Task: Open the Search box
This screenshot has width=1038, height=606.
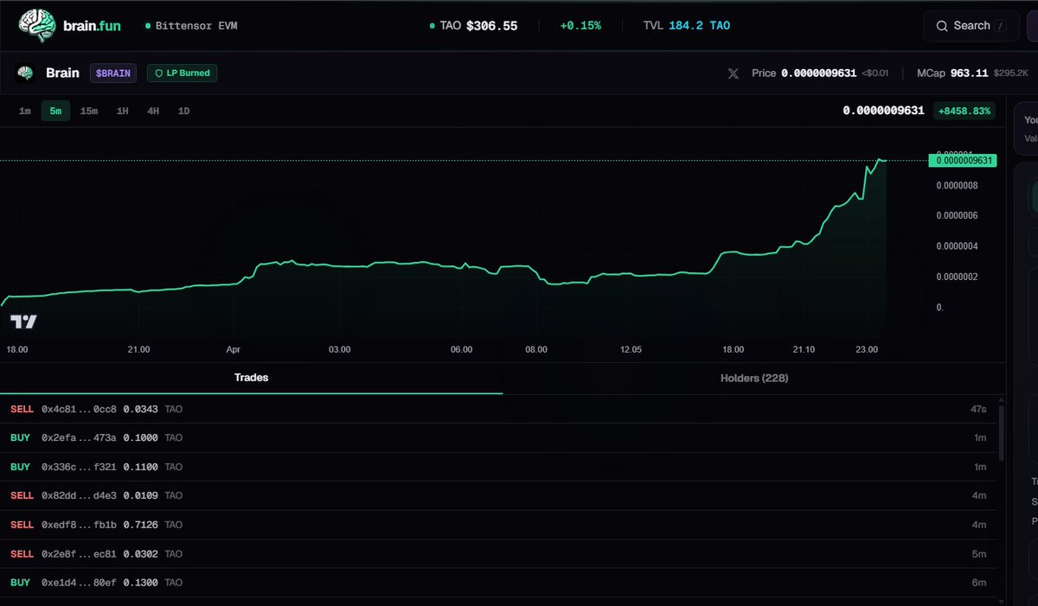Action: click(971, 26)
